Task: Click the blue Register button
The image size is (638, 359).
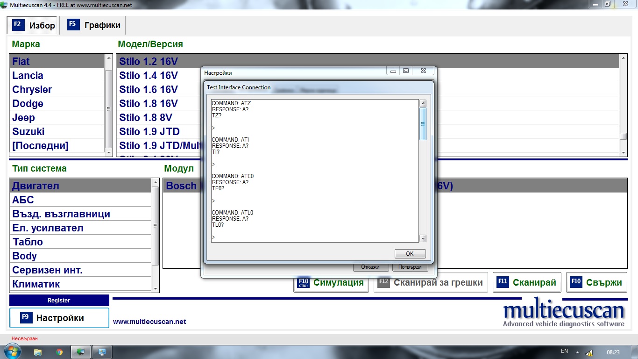Action: 59,301
